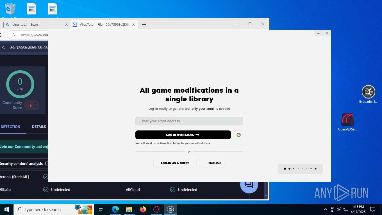The image size is (382, 215).
Task: Launch Microsoft Edge from the taskbar
Action: [x=115, y=209]
